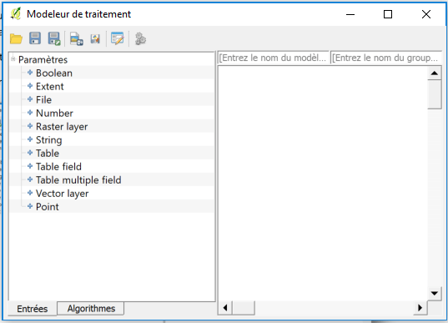Switch to the Entrées tab

tap(33, 309)
